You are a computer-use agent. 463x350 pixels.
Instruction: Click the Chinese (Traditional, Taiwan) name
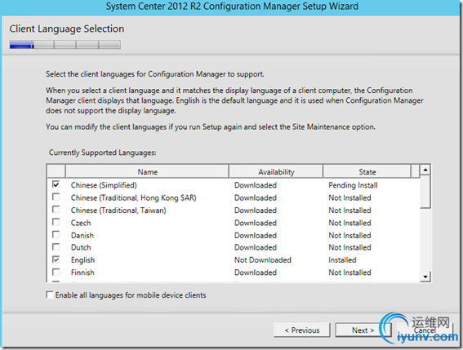(x=118, y=210)
